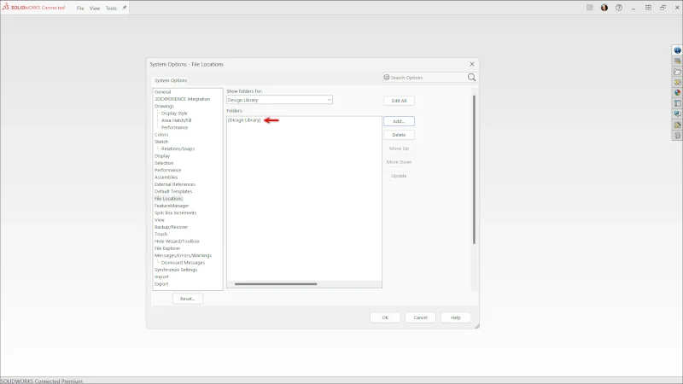Click the Help question mark icon

[619, 8]
